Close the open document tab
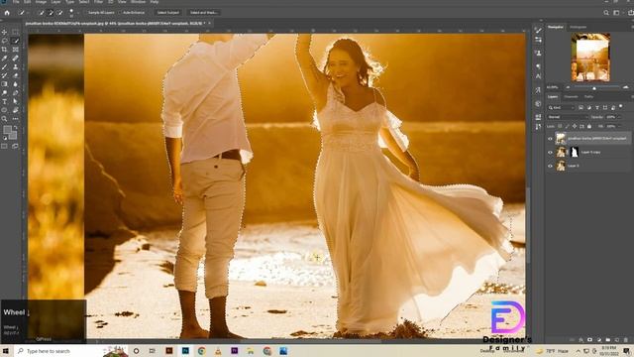 [x=210, y=24]
